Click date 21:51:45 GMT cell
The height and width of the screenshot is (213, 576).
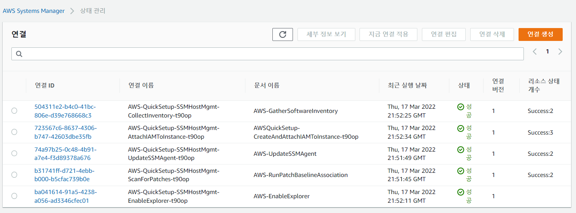point(411,175)
